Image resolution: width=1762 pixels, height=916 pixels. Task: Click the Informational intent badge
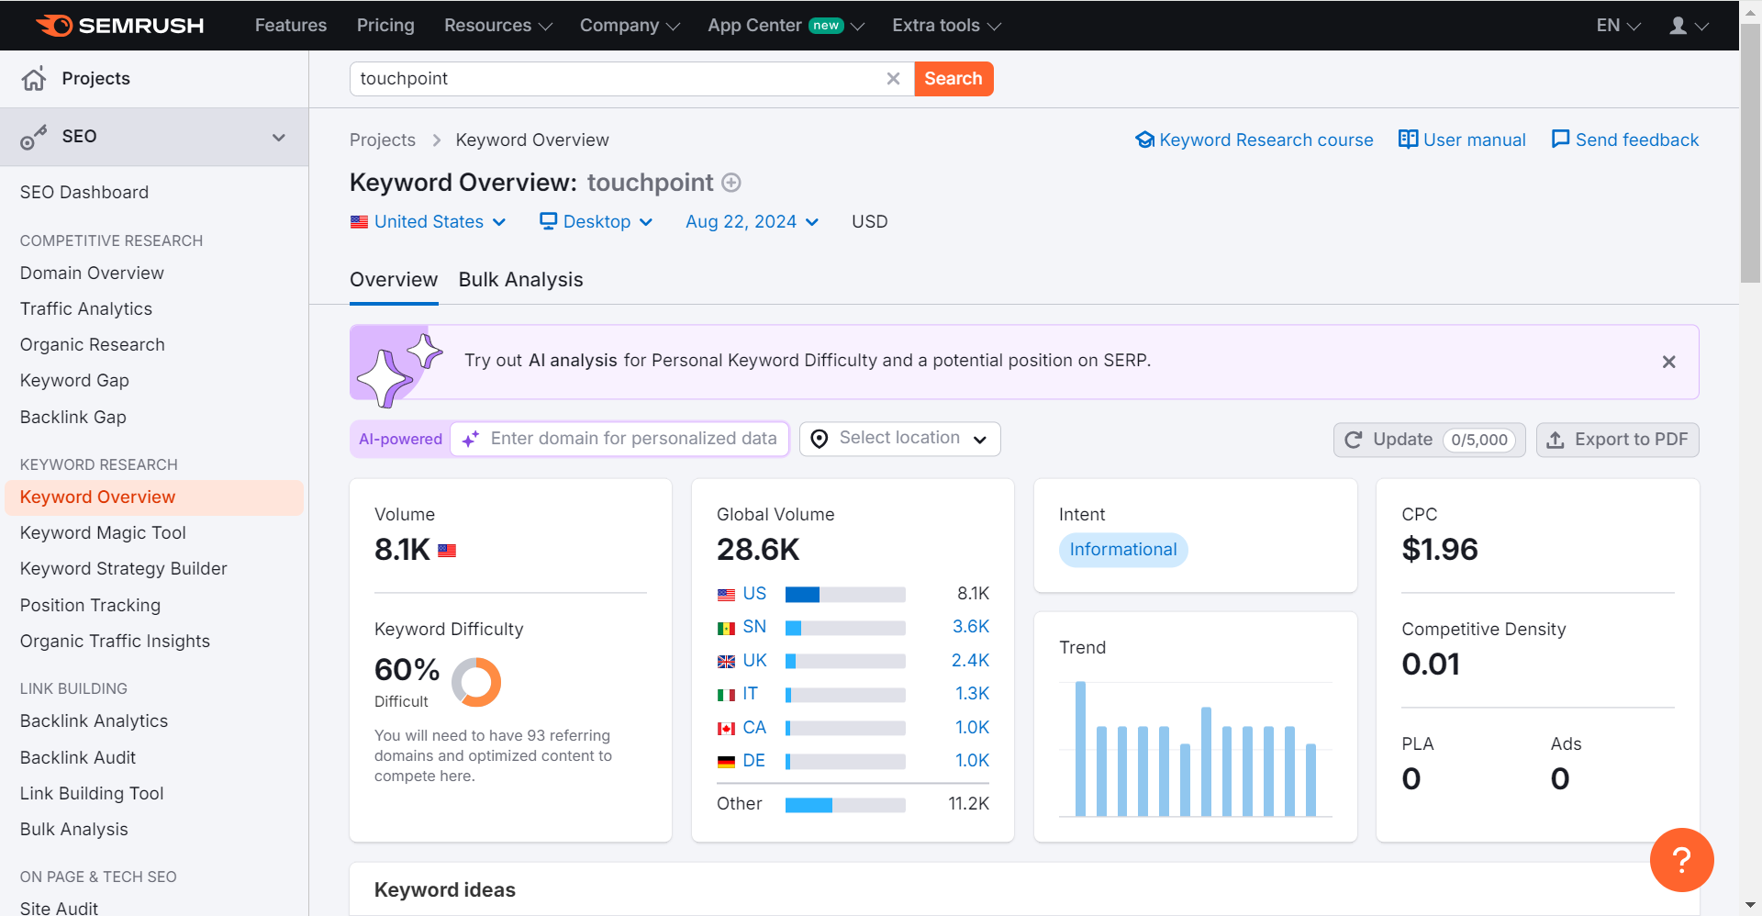click(1123, 550)
